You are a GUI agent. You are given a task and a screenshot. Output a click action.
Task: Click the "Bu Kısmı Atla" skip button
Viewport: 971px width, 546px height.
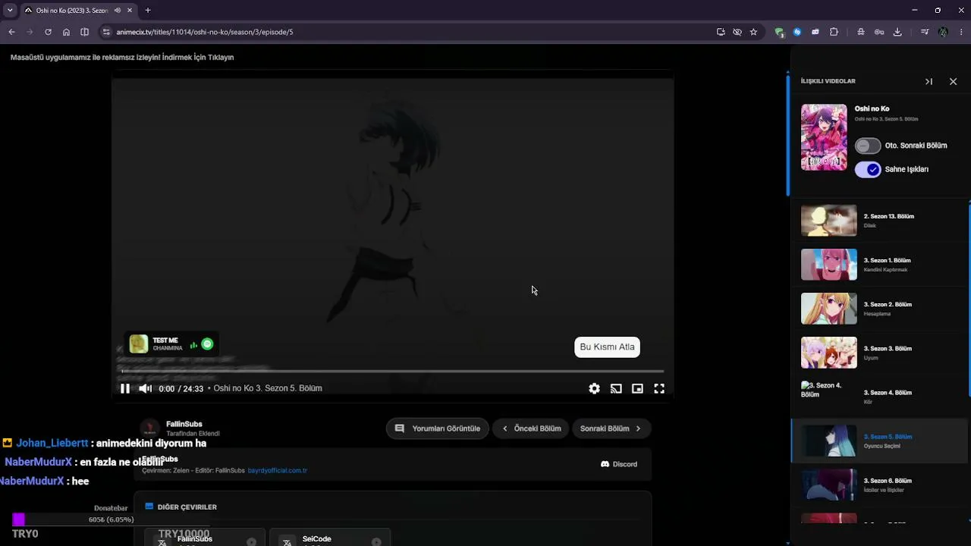tap(607, 347)
